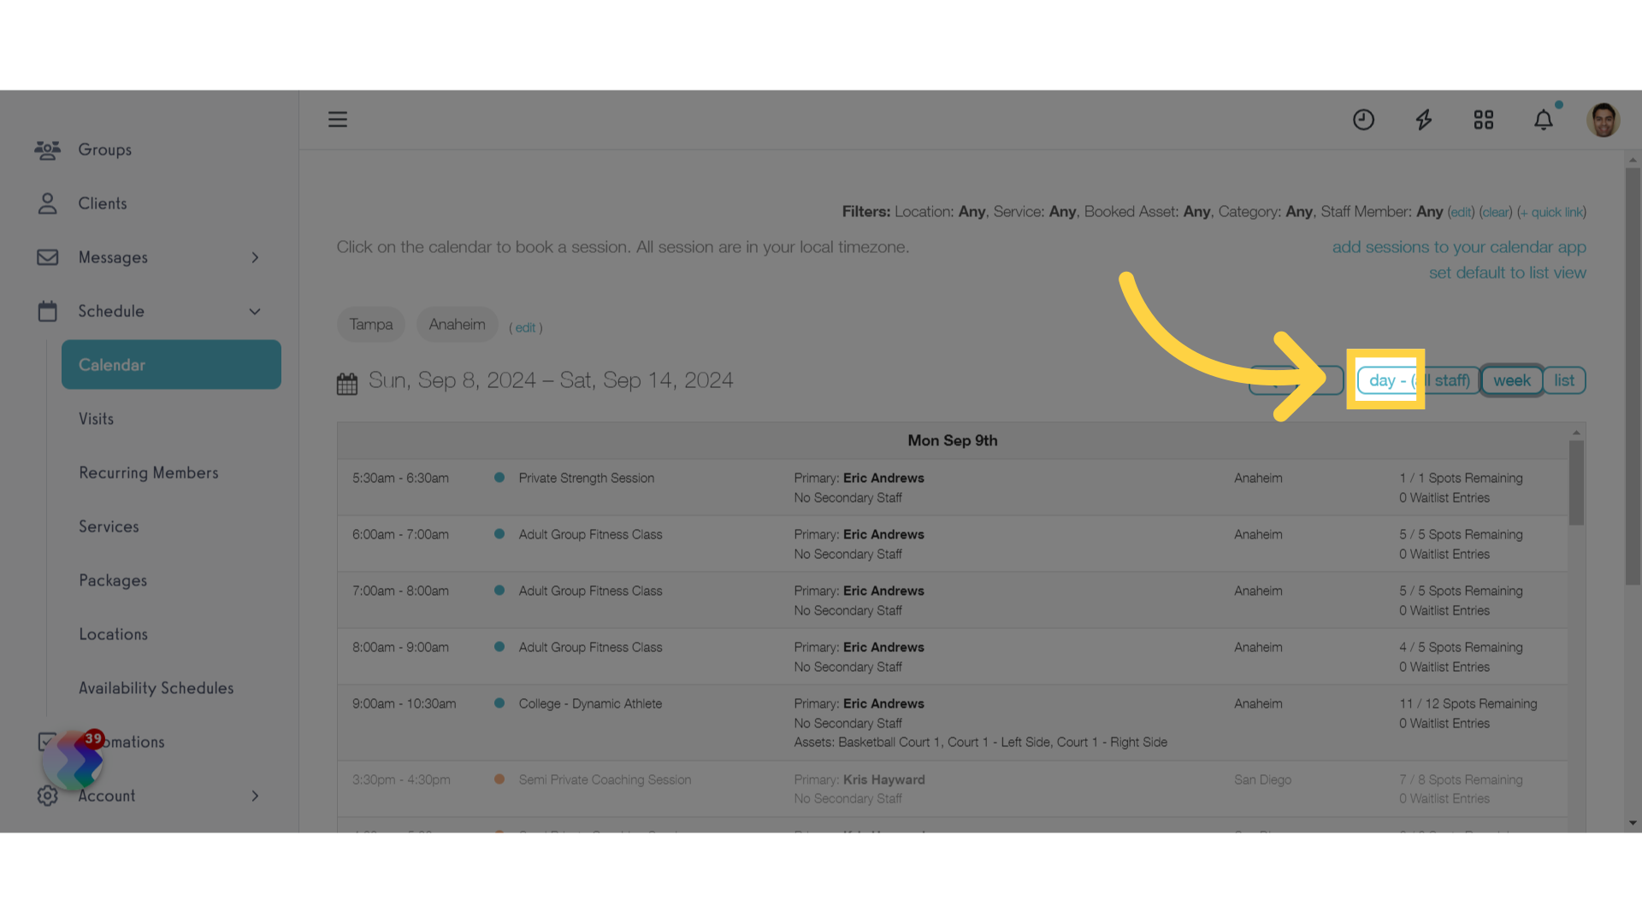The image size is (1642, 923).
Task: Open the hamburger menu icon
Action: point(338,120)
